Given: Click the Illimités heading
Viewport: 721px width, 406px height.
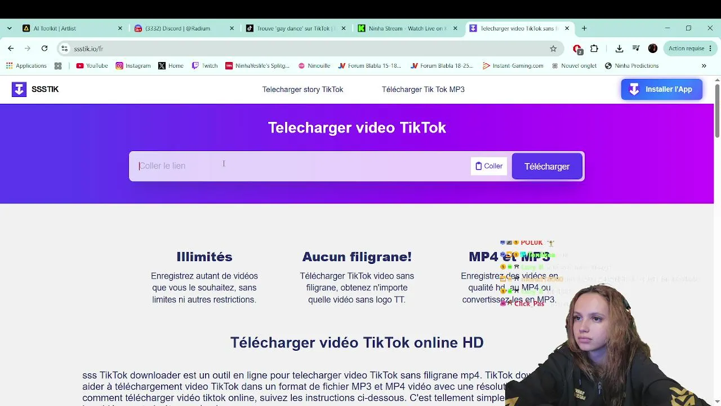Looking at the screenshot, I should [204, 257].
